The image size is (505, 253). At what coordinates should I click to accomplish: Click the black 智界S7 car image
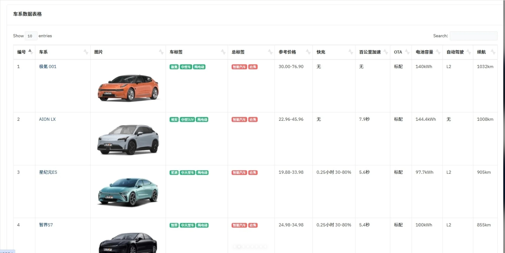(x=128, y=243)
